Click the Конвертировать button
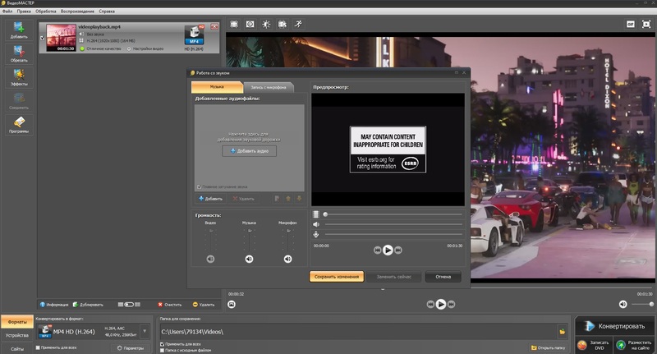Viewport: 657px width, 354px height. (x=614, y=326)
